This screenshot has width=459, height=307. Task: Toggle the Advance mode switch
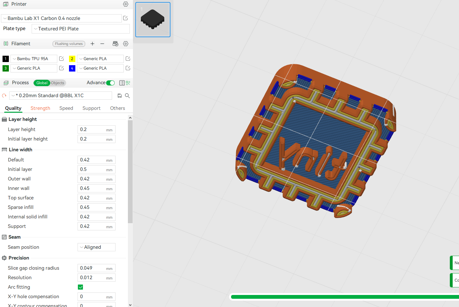point(110,83)
